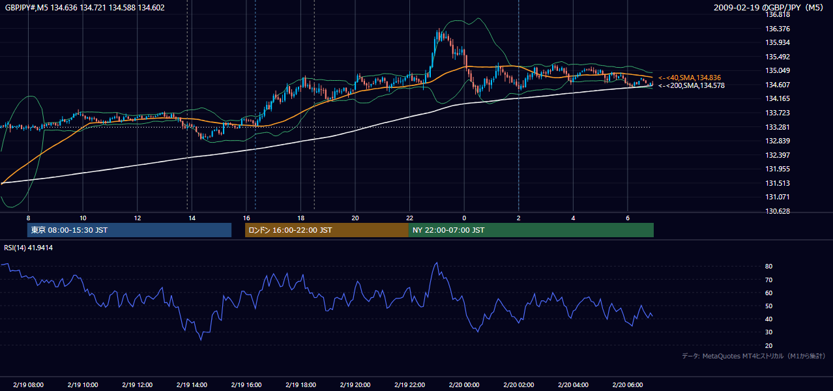
Task: Click the 131.955 price axis label
Action: tap(777, 169)
